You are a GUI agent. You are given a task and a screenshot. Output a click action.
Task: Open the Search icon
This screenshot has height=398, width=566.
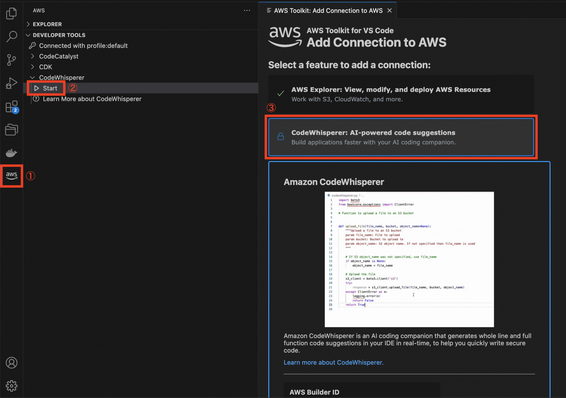tap(11, 36)
